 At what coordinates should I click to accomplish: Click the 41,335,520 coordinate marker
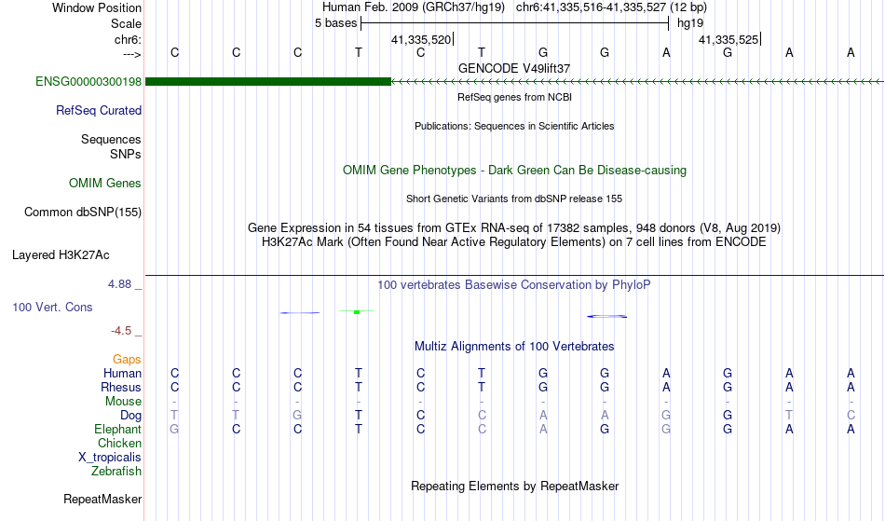pyautogui.click(x=422, y=39)
